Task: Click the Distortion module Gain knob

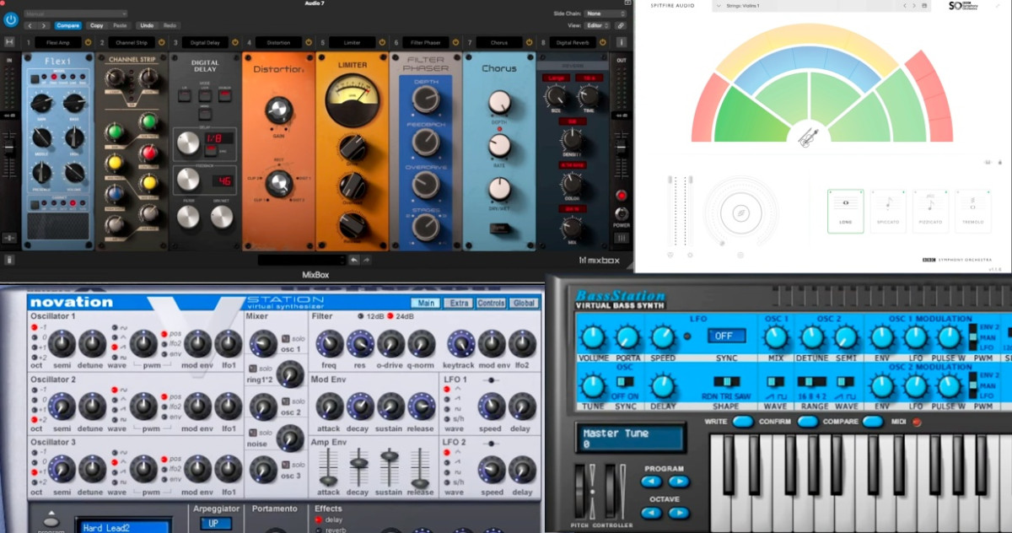Action: 278,110
